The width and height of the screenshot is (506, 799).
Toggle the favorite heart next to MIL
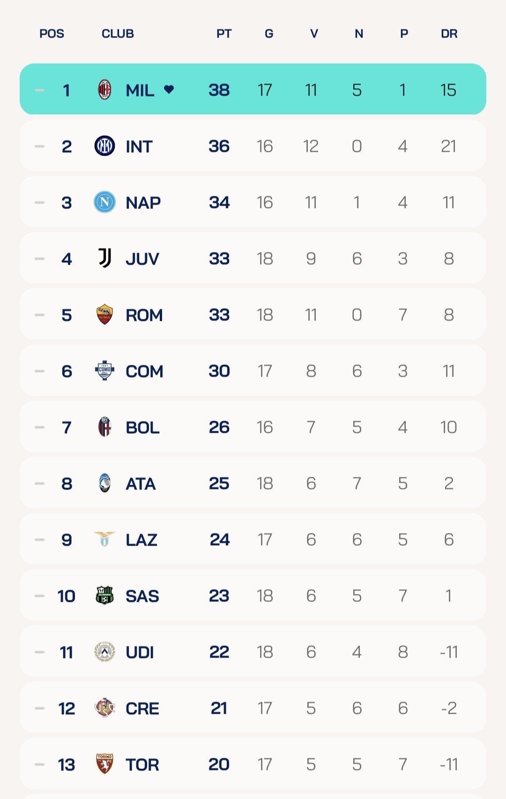169,89
